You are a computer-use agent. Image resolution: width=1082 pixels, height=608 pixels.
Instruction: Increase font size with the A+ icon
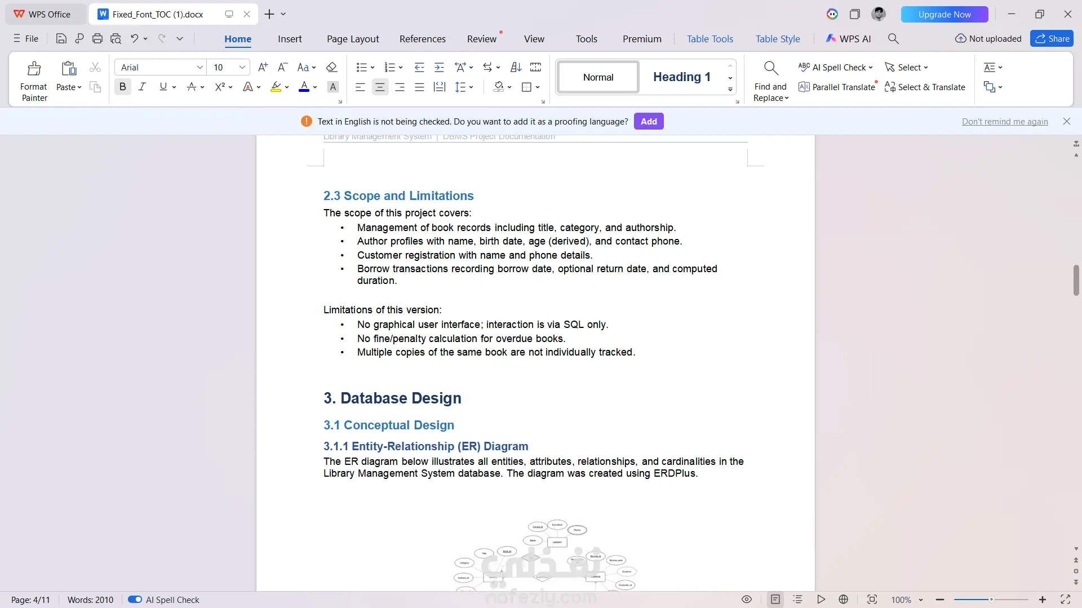263,67
